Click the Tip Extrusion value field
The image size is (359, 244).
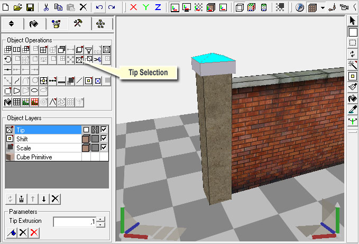(74, 222)
